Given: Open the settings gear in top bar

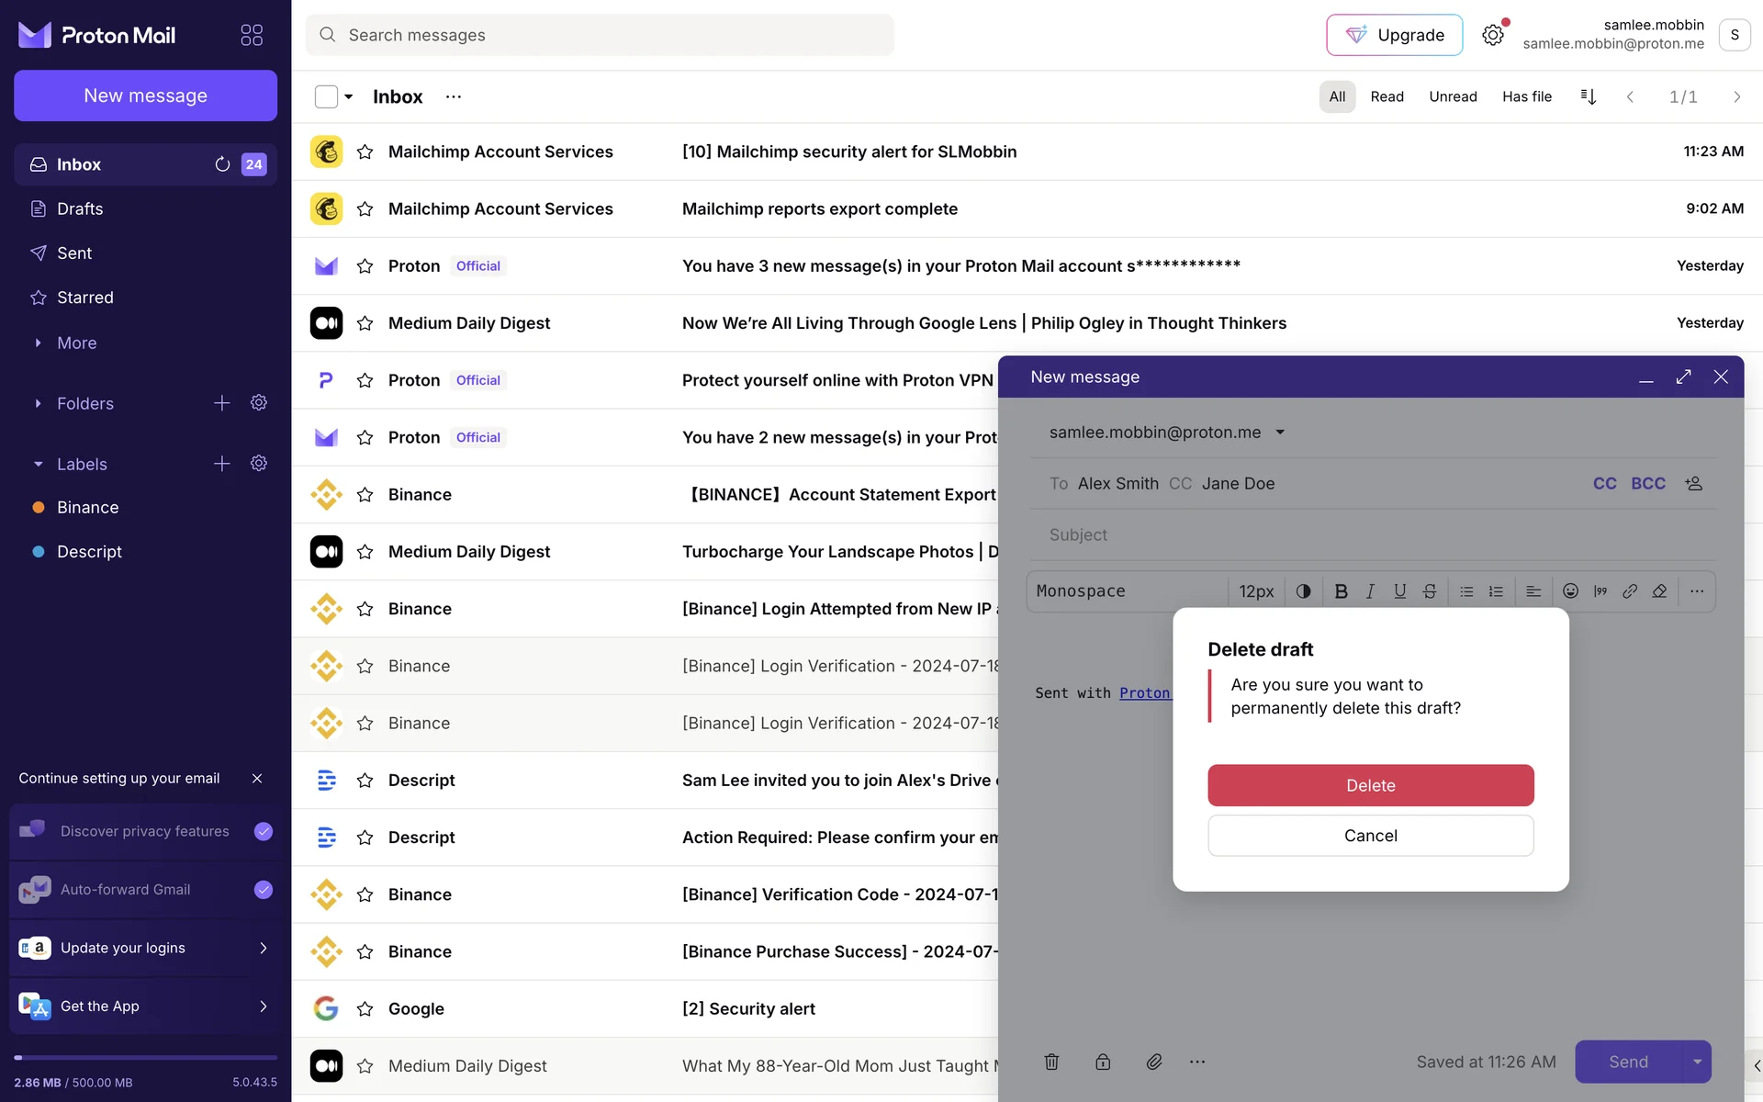Looking at the screenshot, I should click(1493, 35).
